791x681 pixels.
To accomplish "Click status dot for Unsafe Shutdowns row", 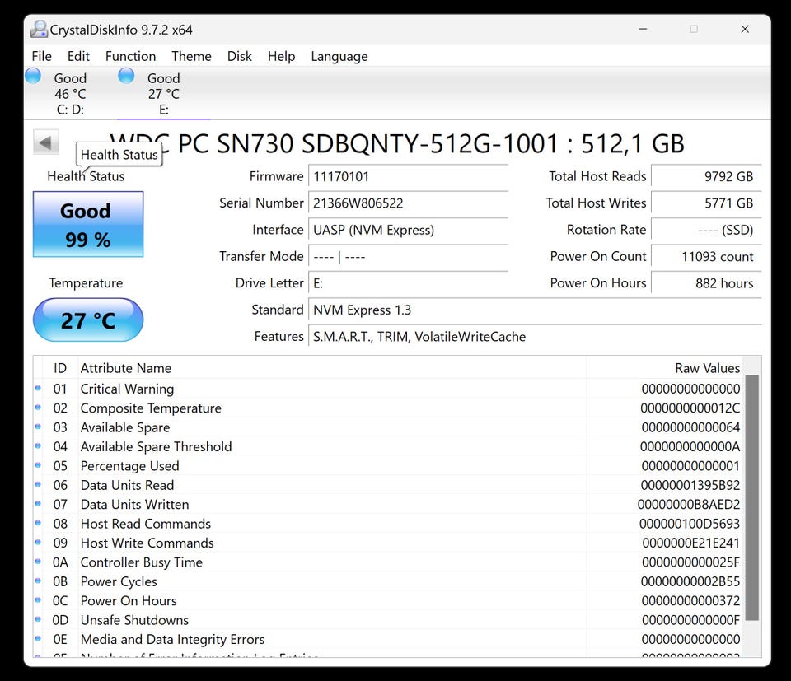I will point(38,619).
